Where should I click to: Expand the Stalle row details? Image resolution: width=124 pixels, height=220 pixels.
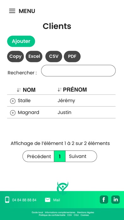click(13, 101)
